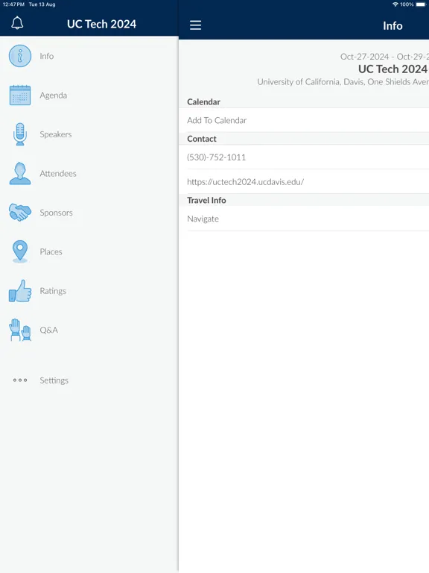Tap Navigate under Travel Info
This screenshot has height=573, width=429.
[203, 219]
